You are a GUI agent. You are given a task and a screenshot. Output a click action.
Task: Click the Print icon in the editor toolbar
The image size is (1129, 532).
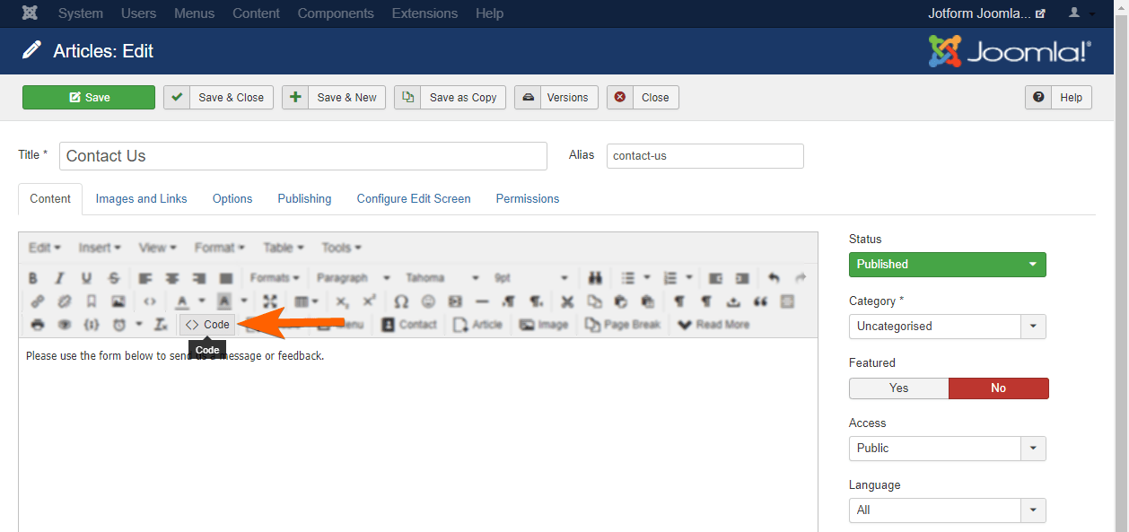36,324
